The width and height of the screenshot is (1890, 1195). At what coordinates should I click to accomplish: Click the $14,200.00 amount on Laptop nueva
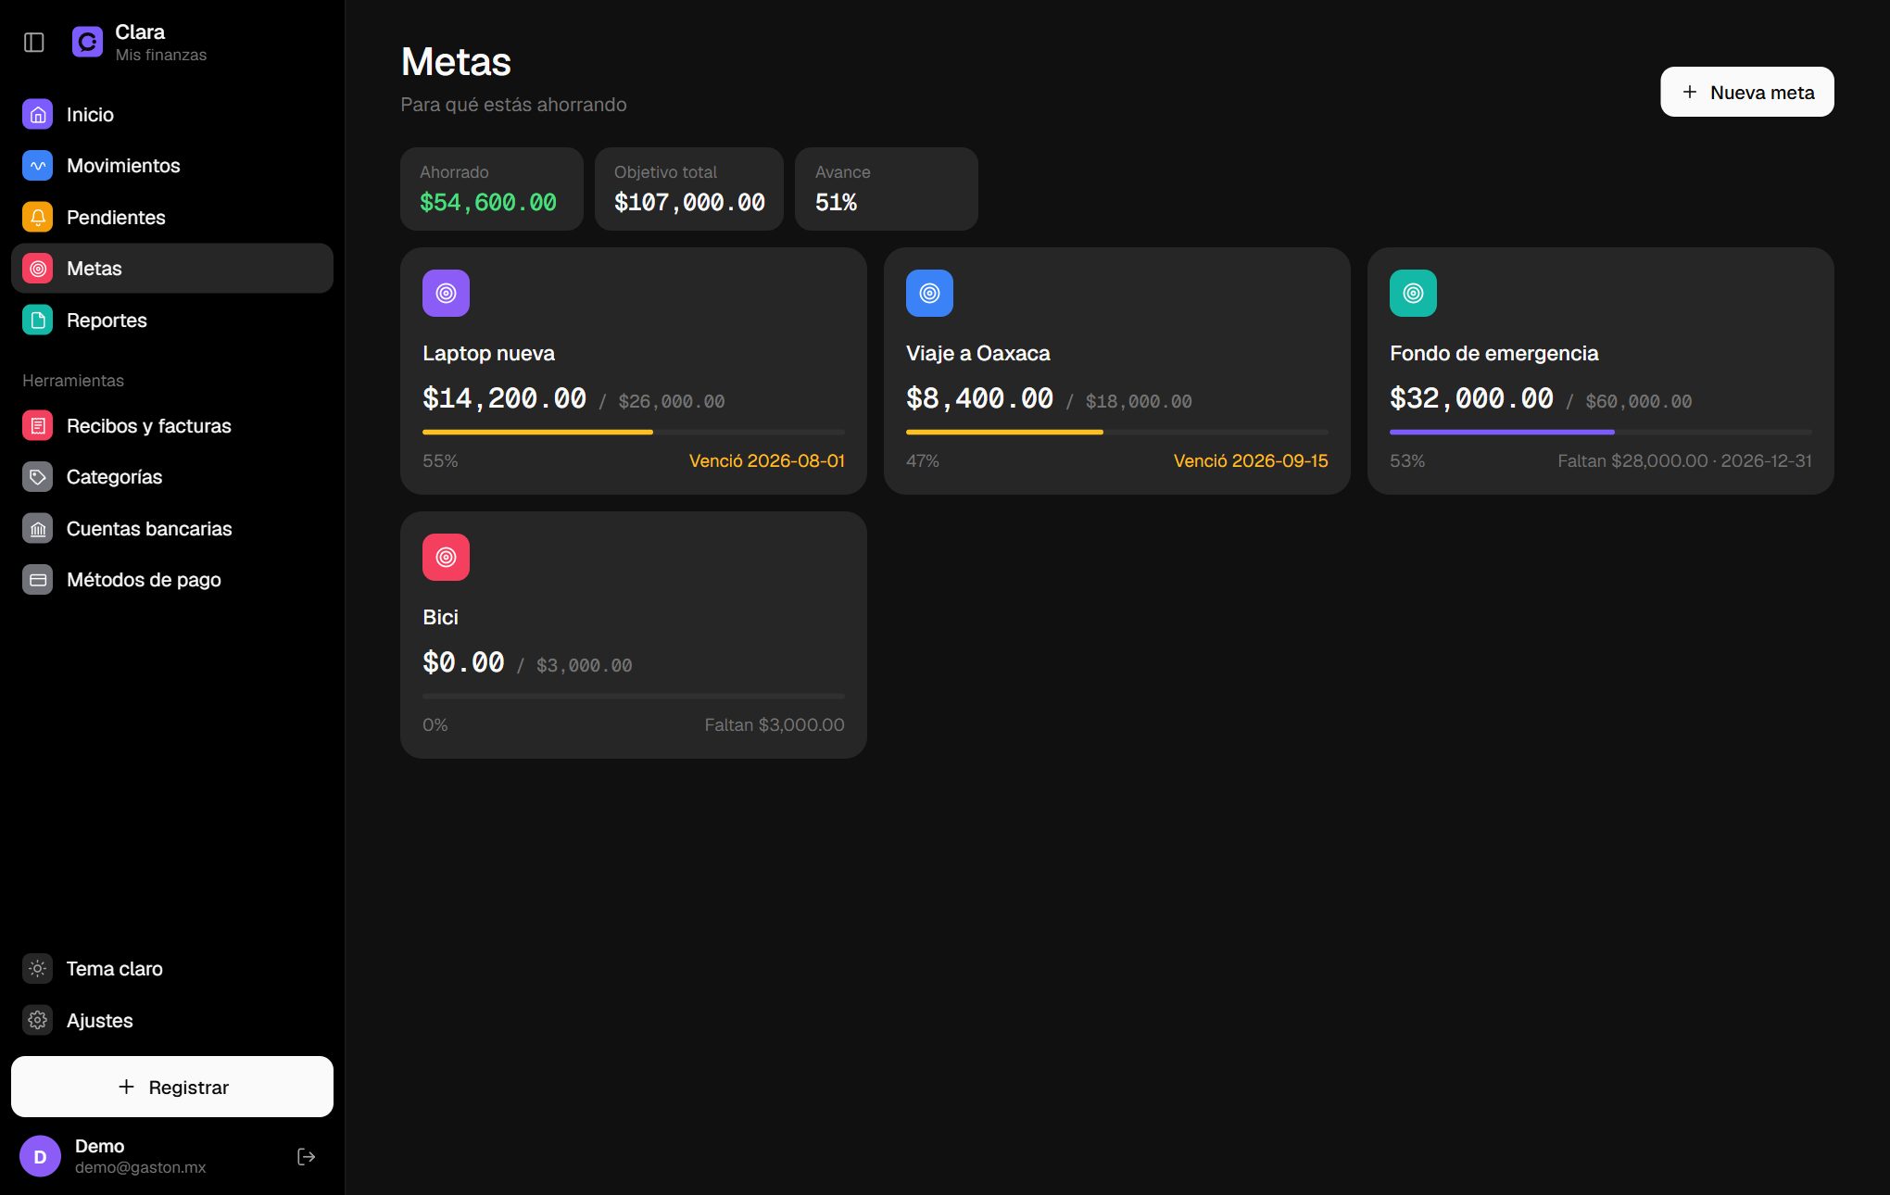point(504,398)
